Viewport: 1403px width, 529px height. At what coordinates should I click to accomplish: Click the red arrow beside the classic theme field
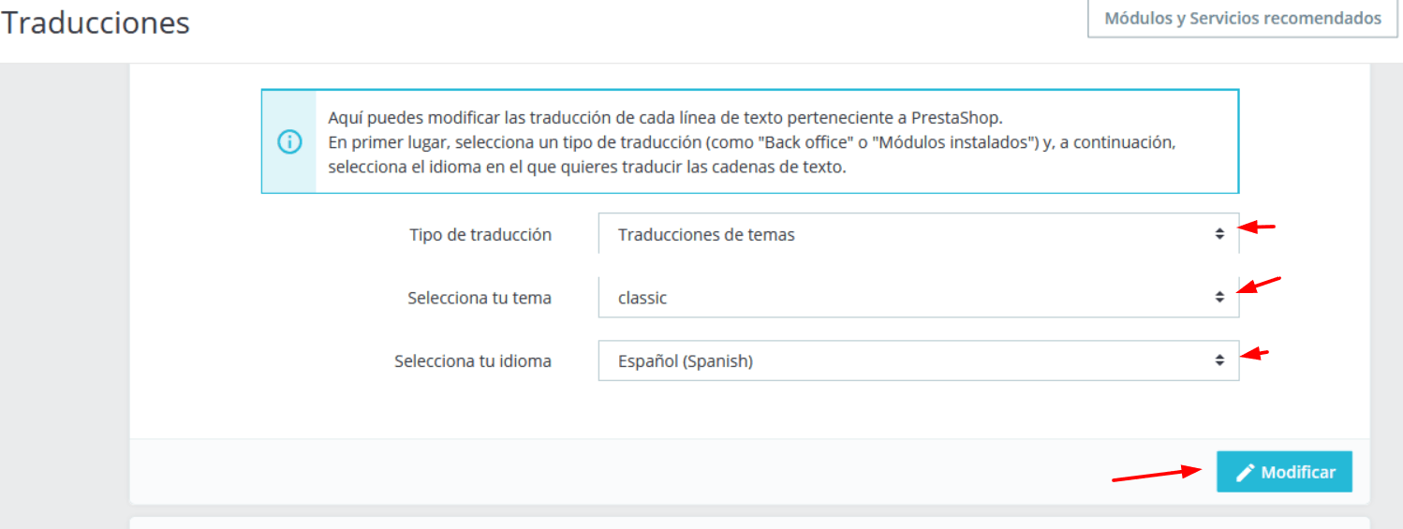1258,285
